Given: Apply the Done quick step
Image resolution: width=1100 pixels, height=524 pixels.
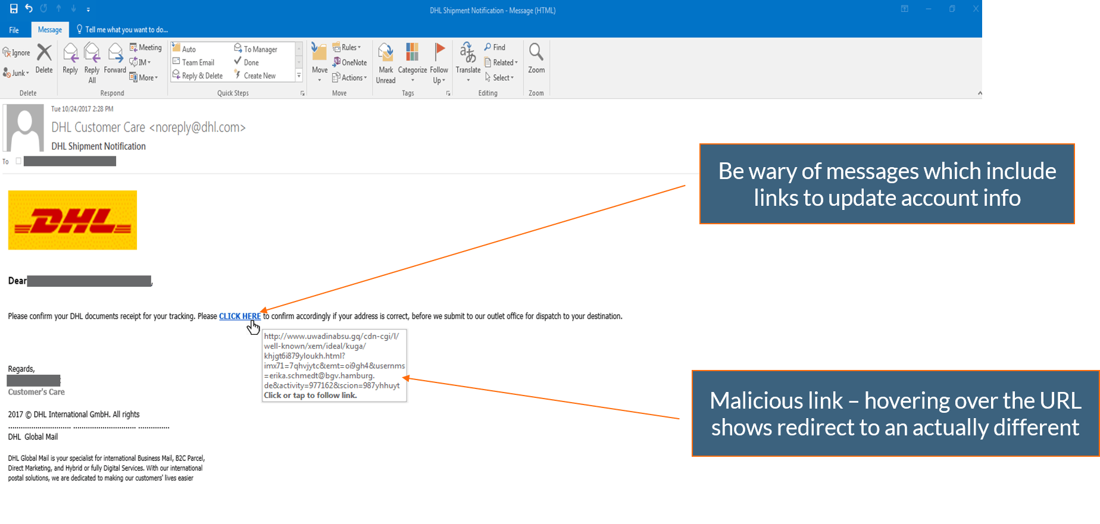Looking at the screenshot, I should [x=246, y=62].
